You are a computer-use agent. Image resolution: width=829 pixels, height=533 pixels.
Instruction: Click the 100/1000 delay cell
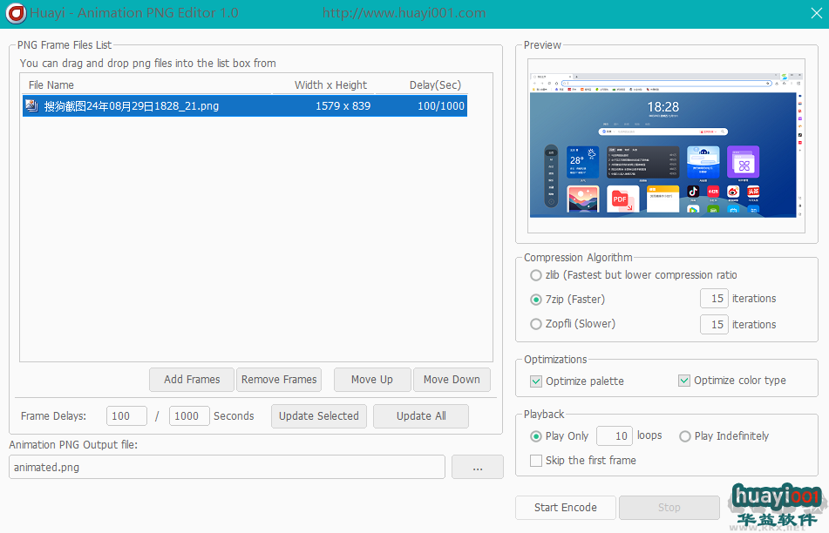click(441, 105)
